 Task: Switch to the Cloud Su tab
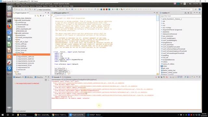[x=39, y=77]
